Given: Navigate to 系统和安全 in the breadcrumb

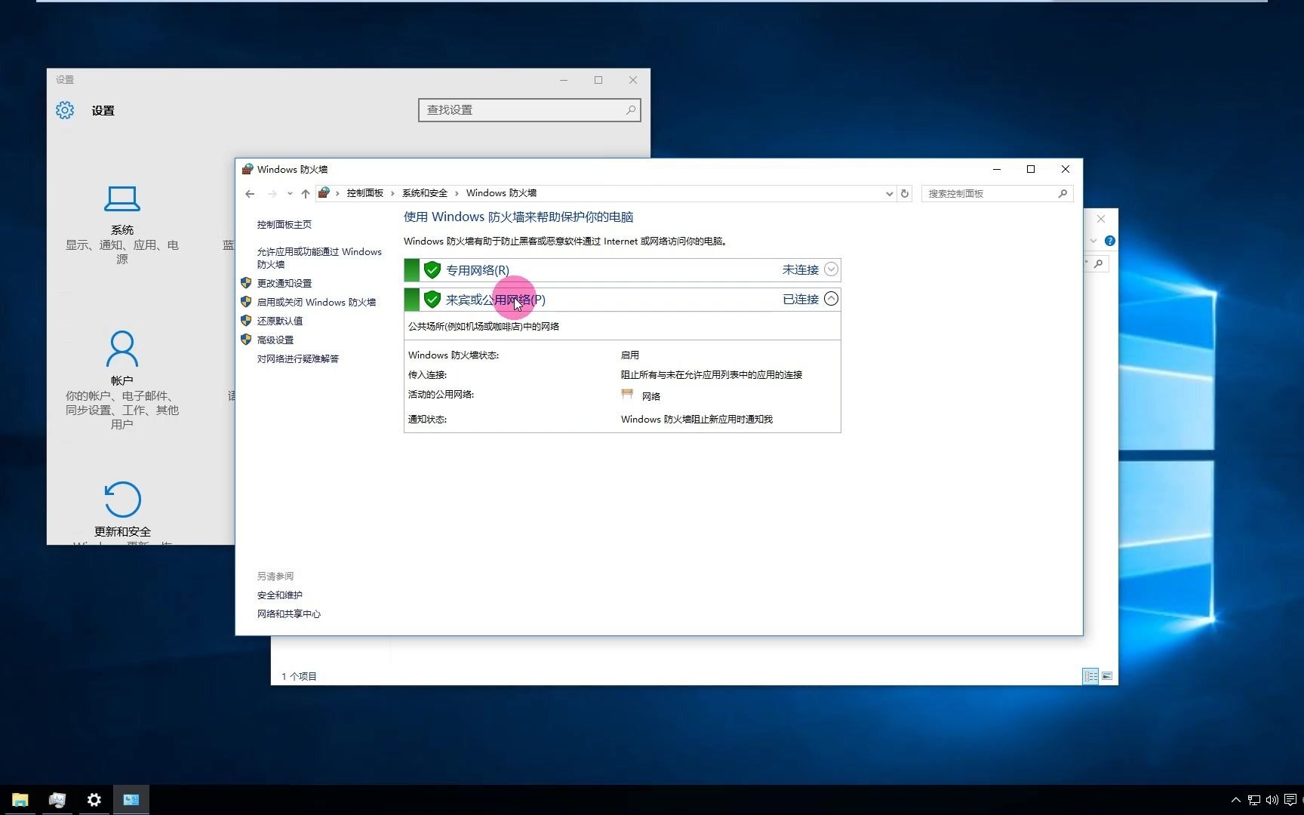Looking at the screenshot, I should pos(423,193).
